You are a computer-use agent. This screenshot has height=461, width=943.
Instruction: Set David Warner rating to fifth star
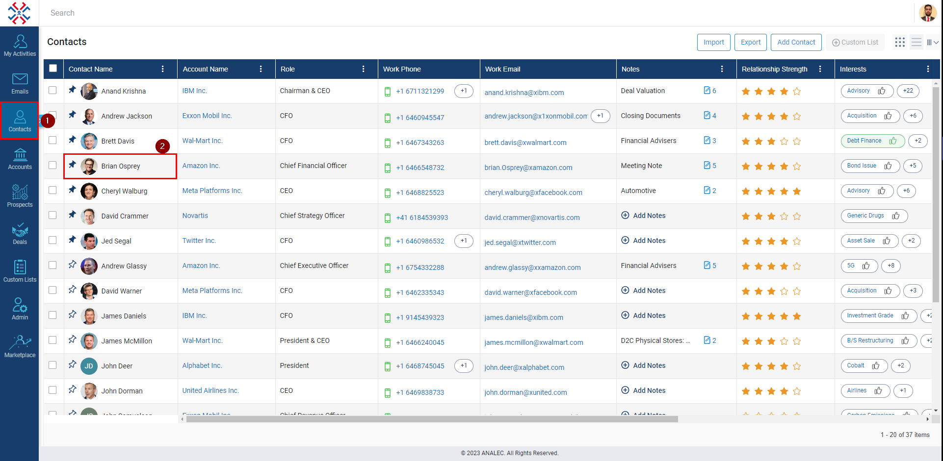[797, 291]
